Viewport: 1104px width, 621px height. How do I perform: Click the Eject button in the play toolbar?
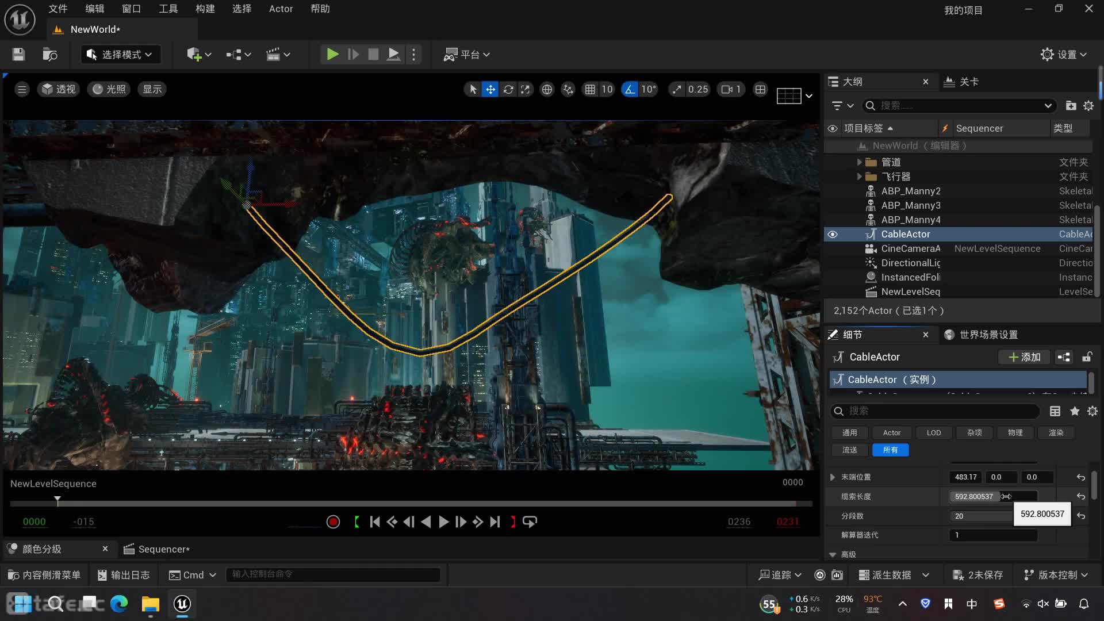tap(393, 55)
